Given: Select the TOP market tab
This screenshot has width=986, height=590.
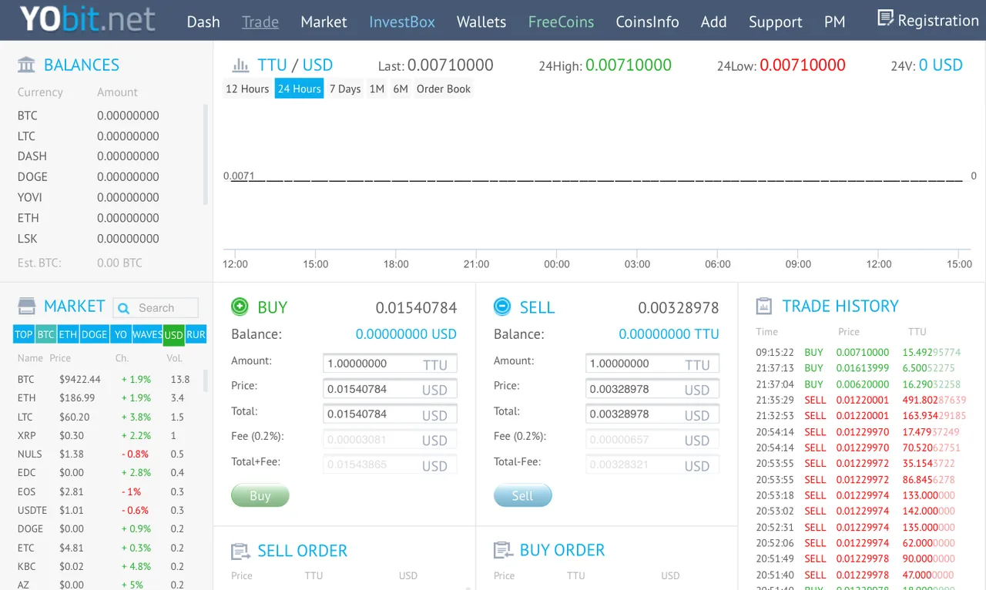Looking at the screenshot, I should click(x=24, y=334).
